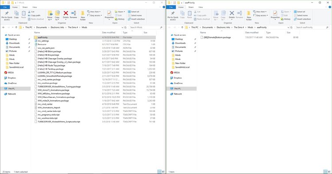Open File menu in aaaPriority window

[x=171, y=7]
